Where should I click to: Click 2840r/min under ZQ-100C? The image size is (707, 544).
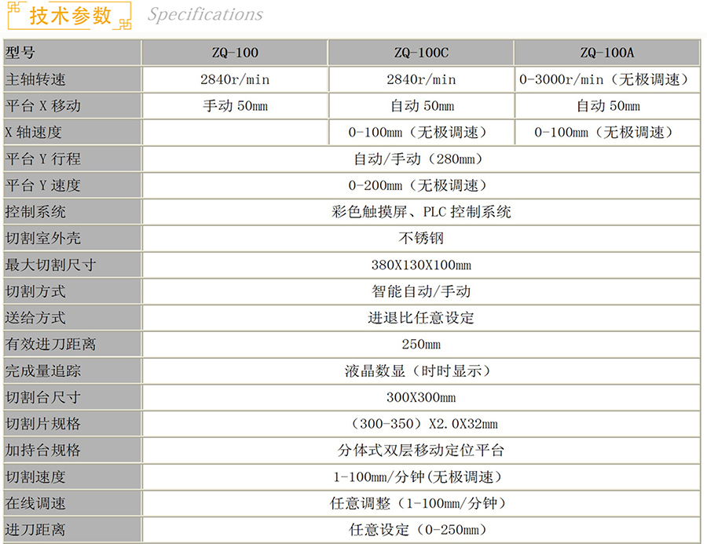coord(421,80)
